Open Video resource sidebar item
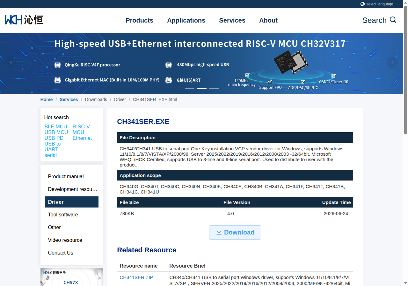 [x=72, y=240]
